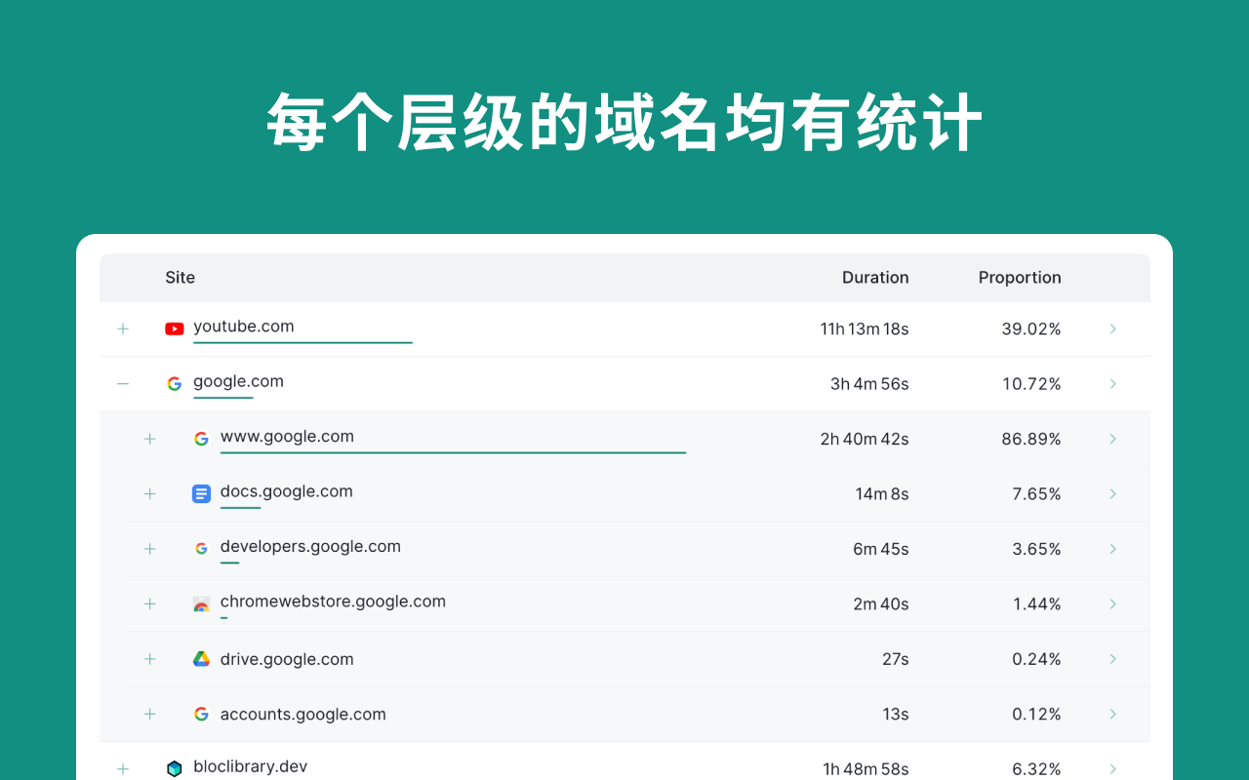Open details arrow on the google.com row
The image size is (1249, 780).
click(x=1112, y=383)
